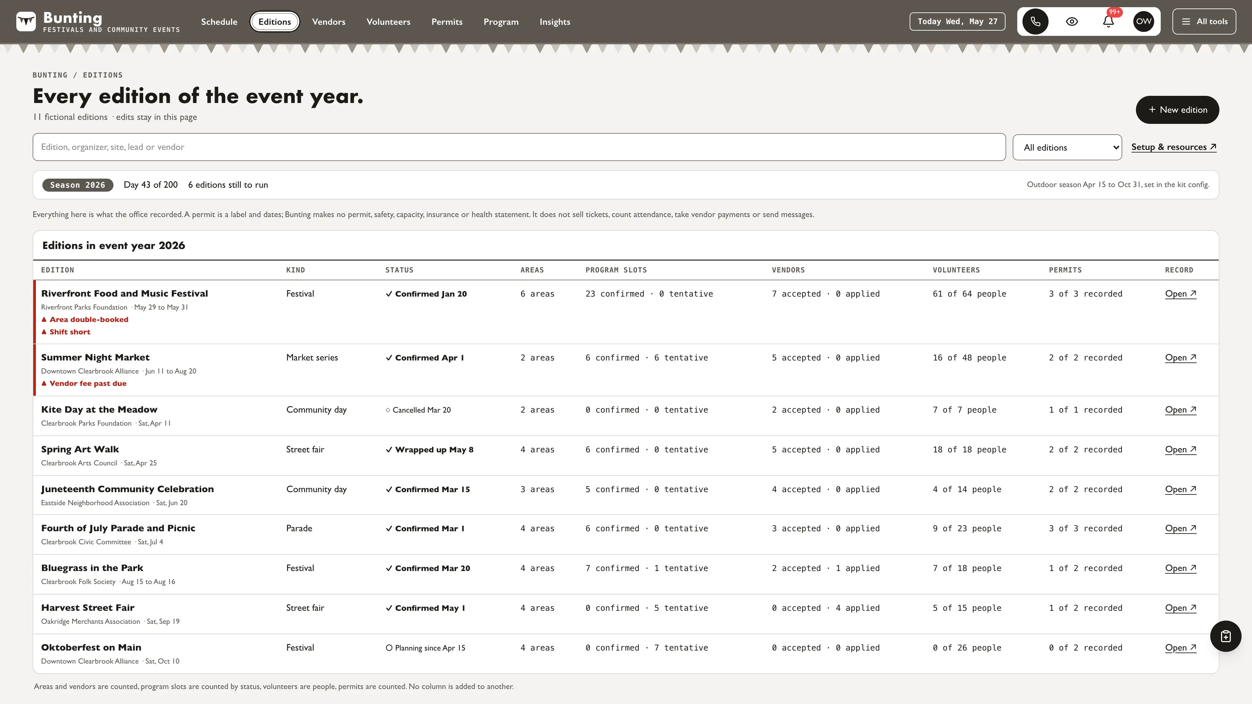The width and height of the screenshot is (1252, 704).
Task: Click the Fourth of July Parade and Picnic title
Action: [x=118, y=528]
